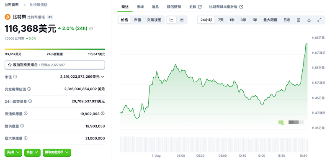The width and height of the screenshot is (335, 160).
Task: Open the calendar date picker icon
Action: (x=299, y=20)
